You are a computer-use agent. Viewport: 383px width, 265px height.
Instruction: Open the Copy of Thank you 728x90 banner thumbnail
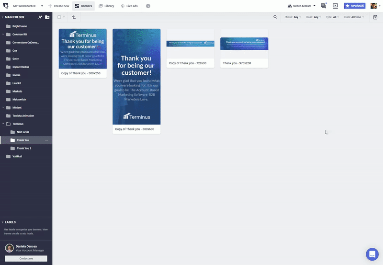(x=190, y=44)
